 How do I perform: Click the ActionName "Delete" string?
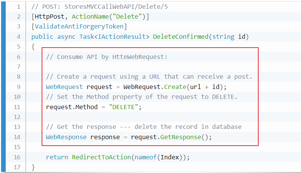click(x=129, y=17)
